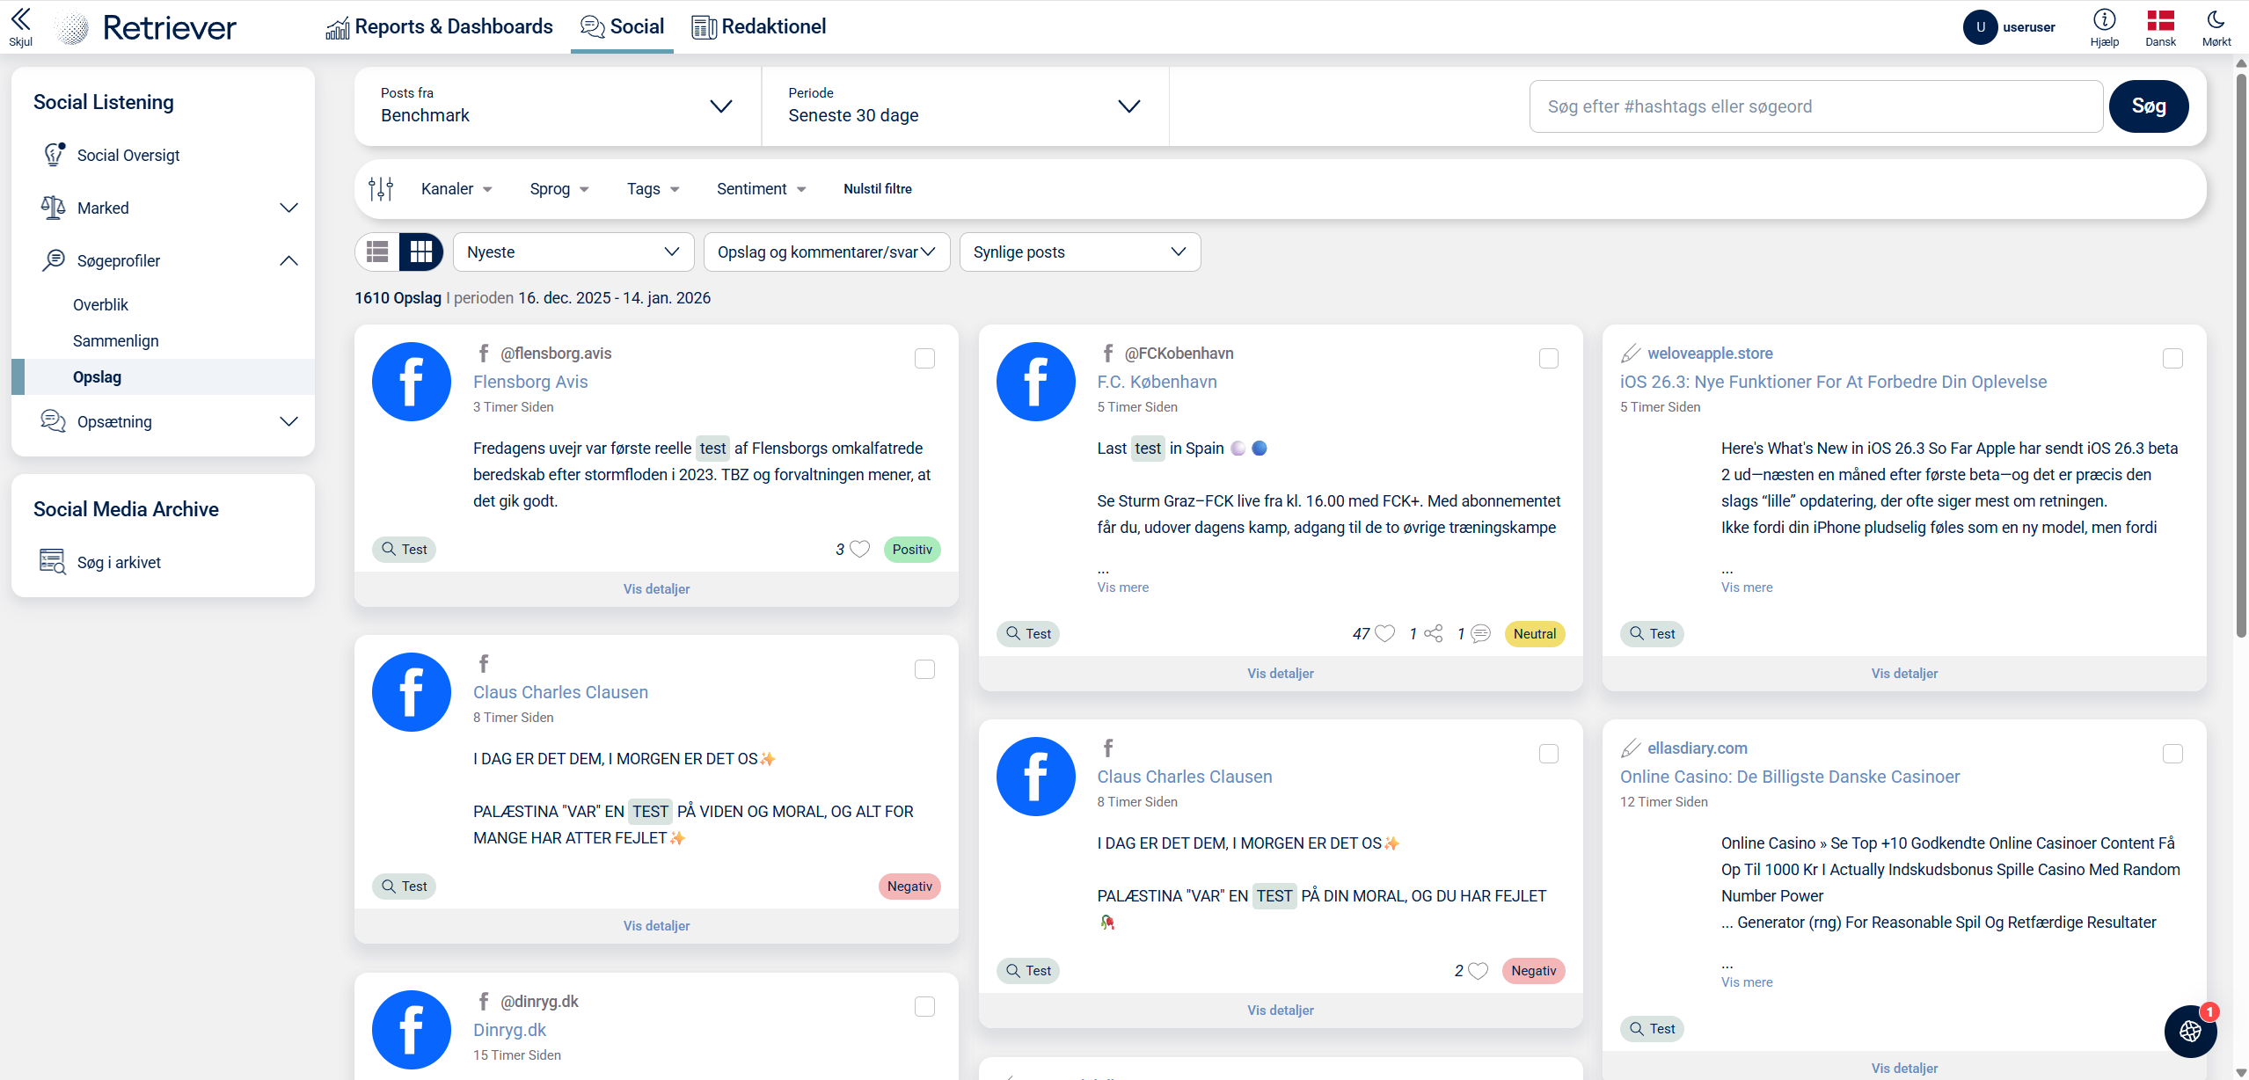Open Sammenlign in the sidebar
The height and width of the screenshot is (1080, 2249).
[x=116, y=341]
